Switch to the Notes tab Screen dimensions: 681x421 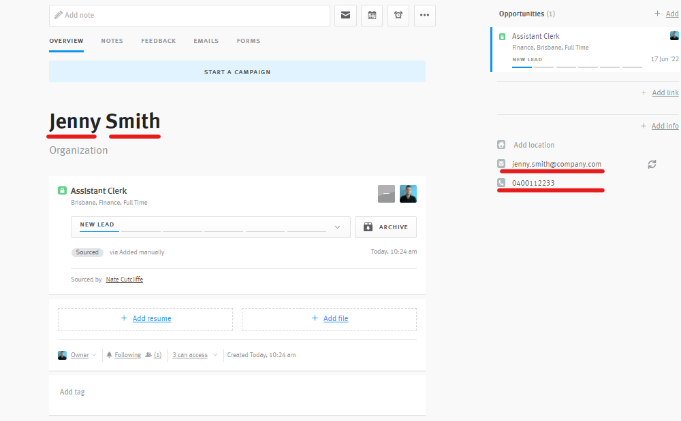[112, 41]
